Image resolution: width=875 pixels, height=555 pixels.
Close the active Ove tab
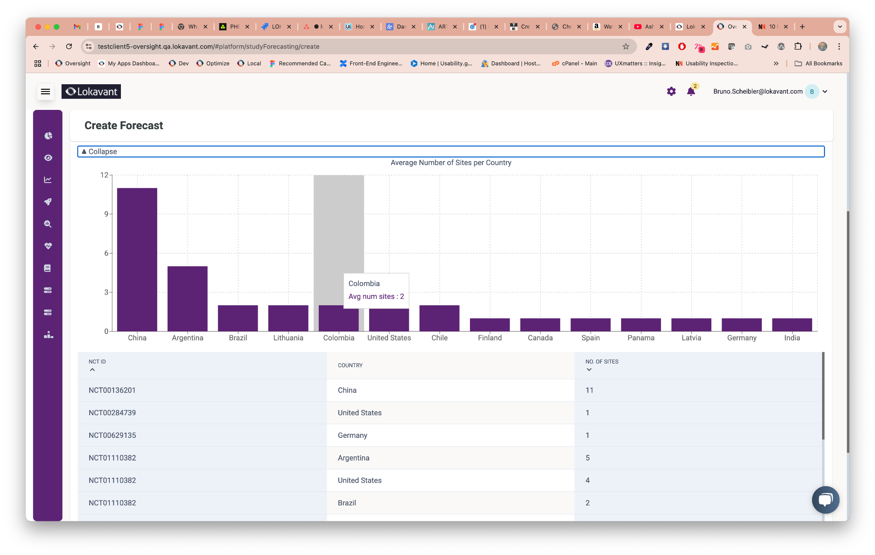click(x=745, y=27)
